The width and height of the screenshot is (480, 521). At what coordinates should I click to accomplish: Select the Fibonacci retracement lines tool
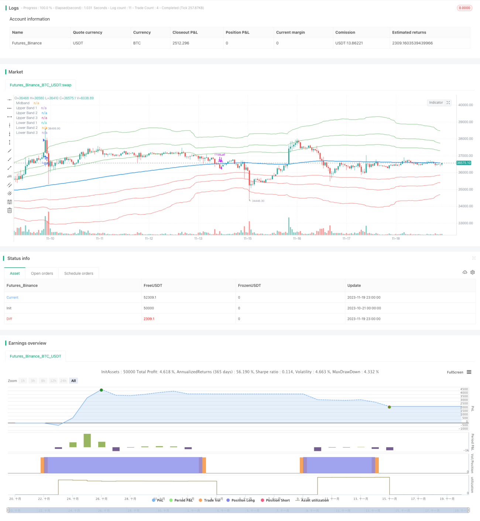pyautogui.click(x=10, y=202)
